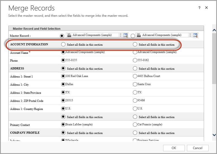Open left master record lookup stepper arrows
The image size is (217, 154).
tap(120, 35)
